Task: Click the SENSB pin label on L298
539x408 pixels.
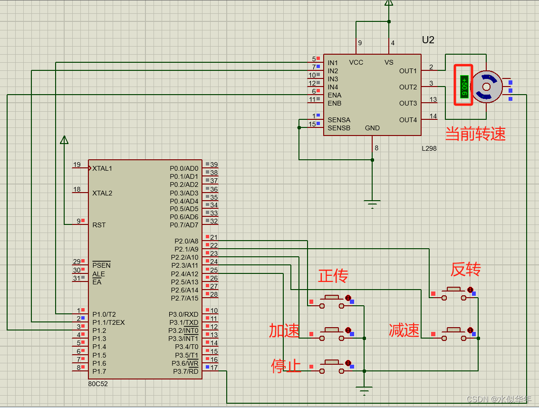Action: pyautogui.click(x=339, y=128)
